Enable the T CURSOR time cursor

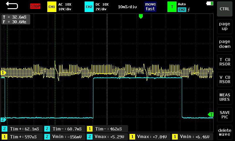point(224,62)
